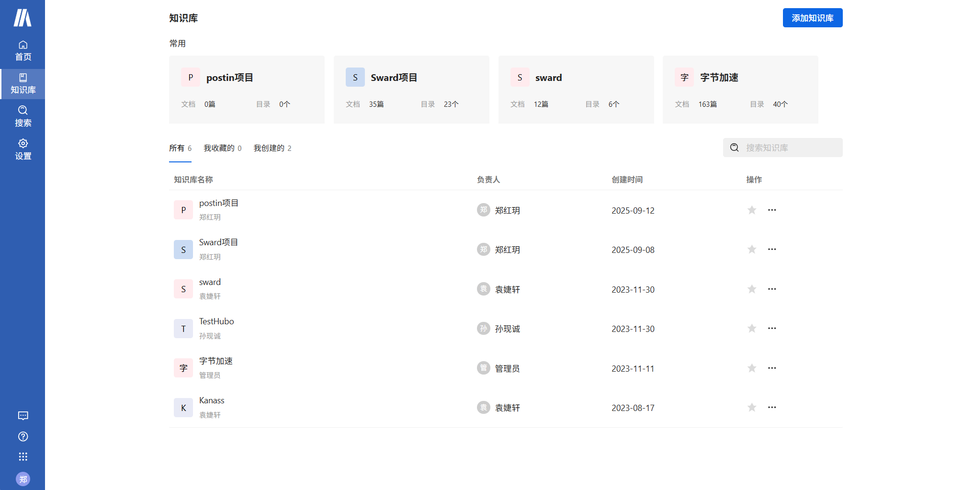Image resolution: width=963 pixels, height=490 pixels.
Task: Click the S icon of sward list row
Action: [x=183, y=289]
